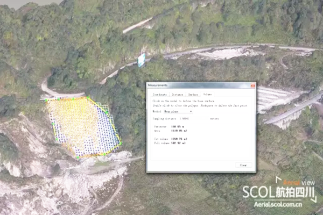Click the Measurements dialog title bar
The image size is (323, 215).
pyautogui.click(x=201, y=85)
